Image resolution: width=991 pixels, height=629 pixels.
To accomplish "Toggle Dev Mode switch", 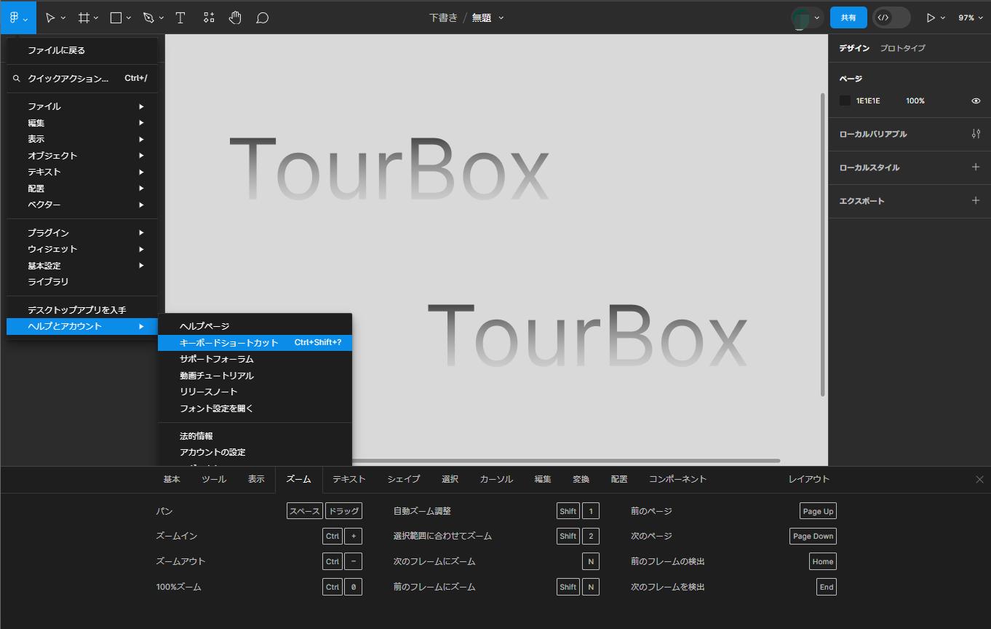I will (x=891, y=17).
